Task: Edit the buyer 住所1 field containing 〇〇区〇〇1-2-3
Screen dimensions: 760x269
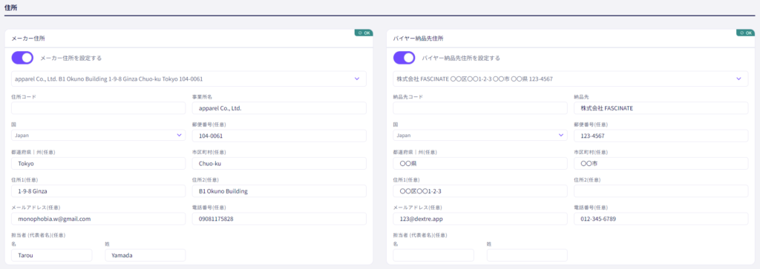Action: (x=480, y=190)
